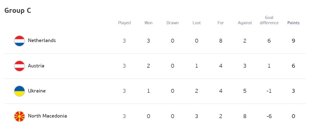Click the Against column header

(x=245, y=23)
